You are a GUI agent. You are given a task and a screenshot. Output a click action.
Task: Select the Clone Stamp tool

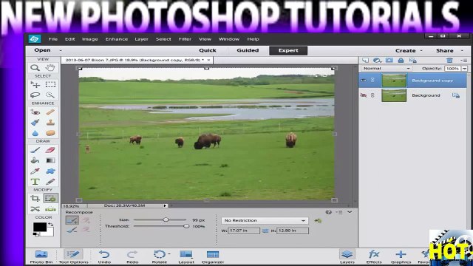pos(50,123)
